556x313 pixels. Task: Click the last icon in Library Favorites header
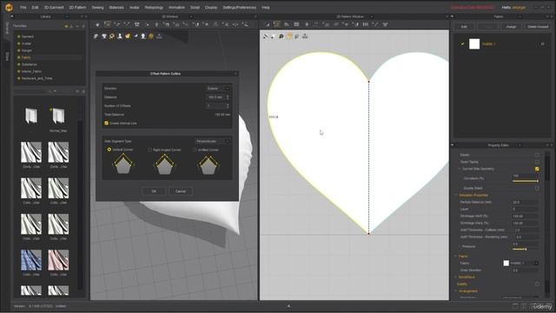83,26
